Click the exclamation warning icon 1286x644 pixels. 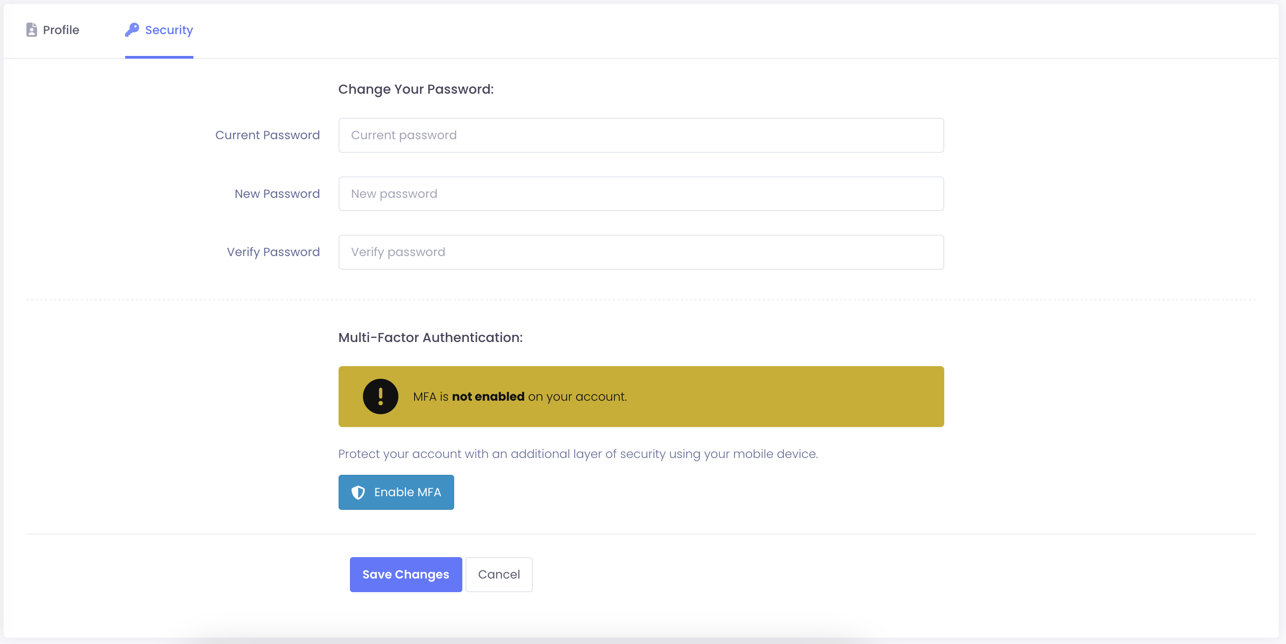coord(380,397)
